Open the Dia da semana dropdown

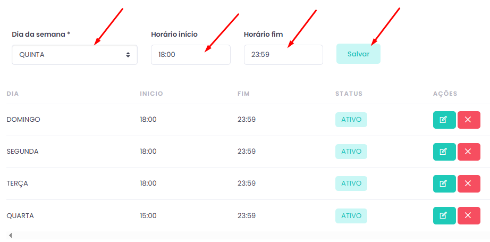click(74, 55)
